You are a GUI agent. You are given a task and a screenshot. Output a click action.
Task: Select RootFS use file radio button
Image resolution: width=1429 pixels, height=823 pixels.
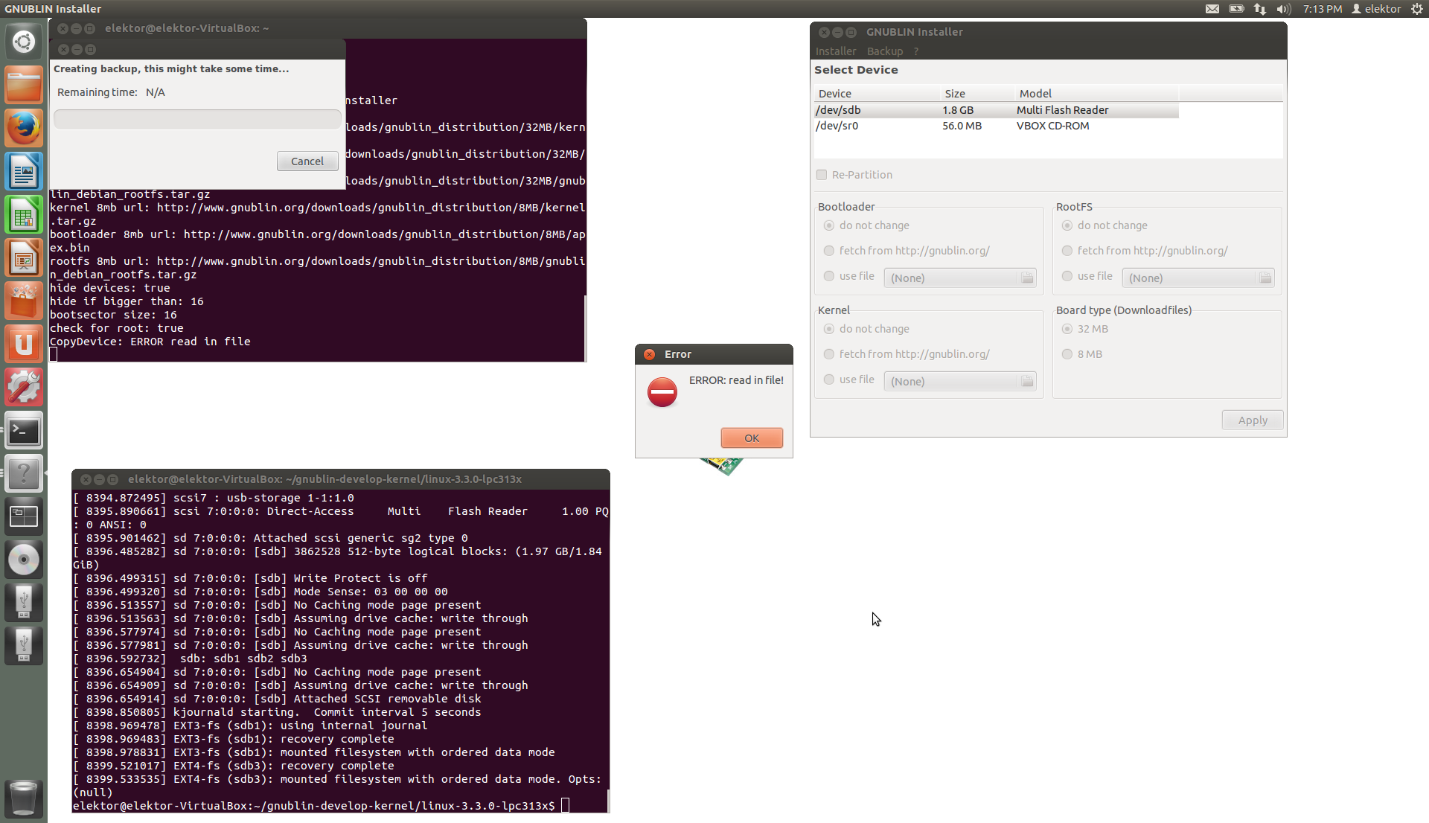click(x=1067, y=276)
